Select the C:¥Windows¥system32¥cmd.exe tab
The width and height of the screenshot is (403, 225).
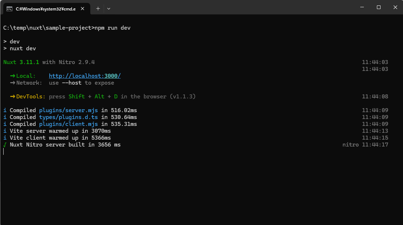(x=45, y=9)
